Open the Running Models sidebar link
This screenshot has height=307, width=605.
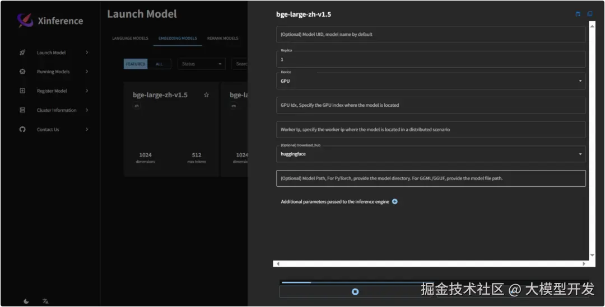point(53,72)
